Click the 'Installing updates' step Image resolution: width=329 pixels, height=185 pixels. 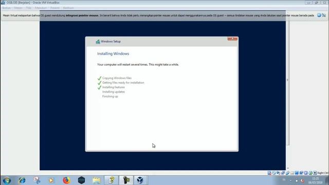(x=114, y=92)
